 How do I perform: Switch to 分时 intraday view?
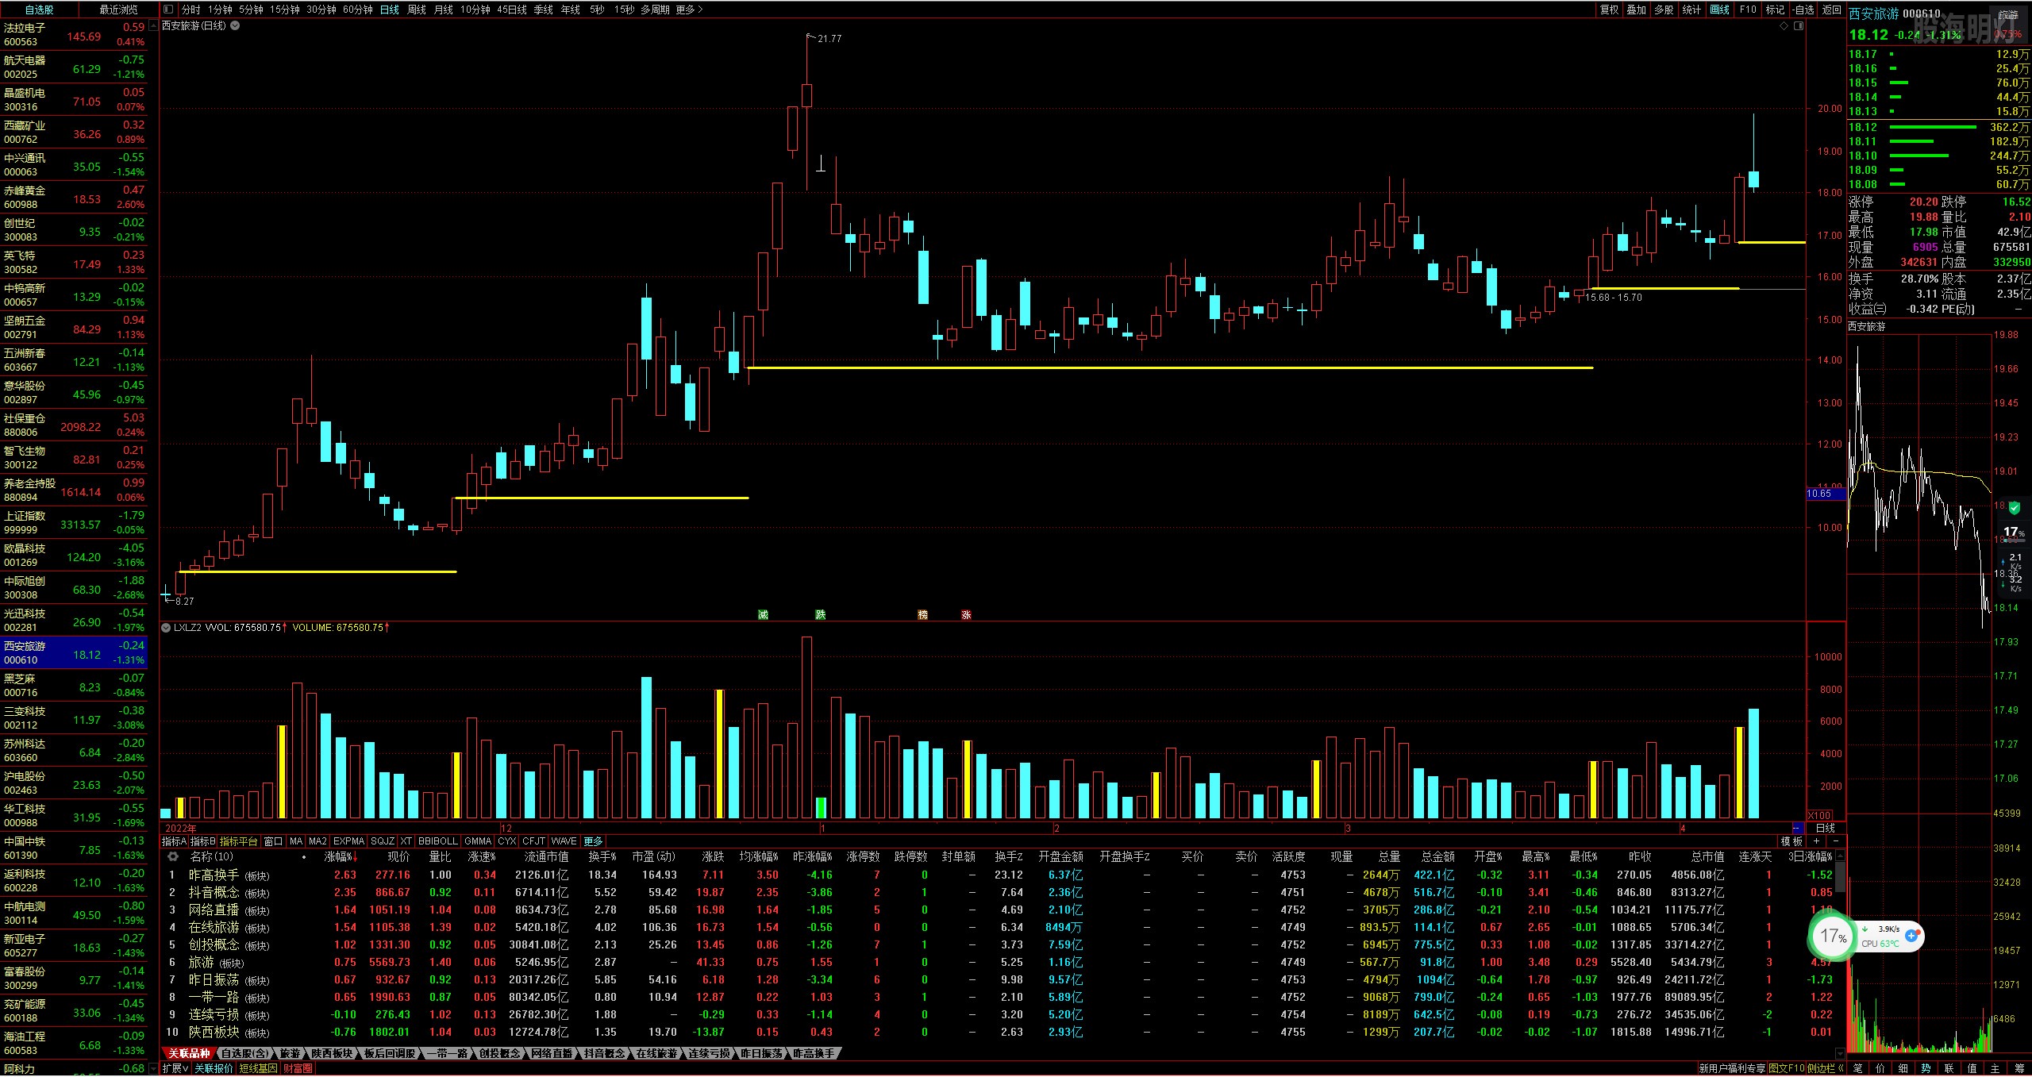point(190,10)
